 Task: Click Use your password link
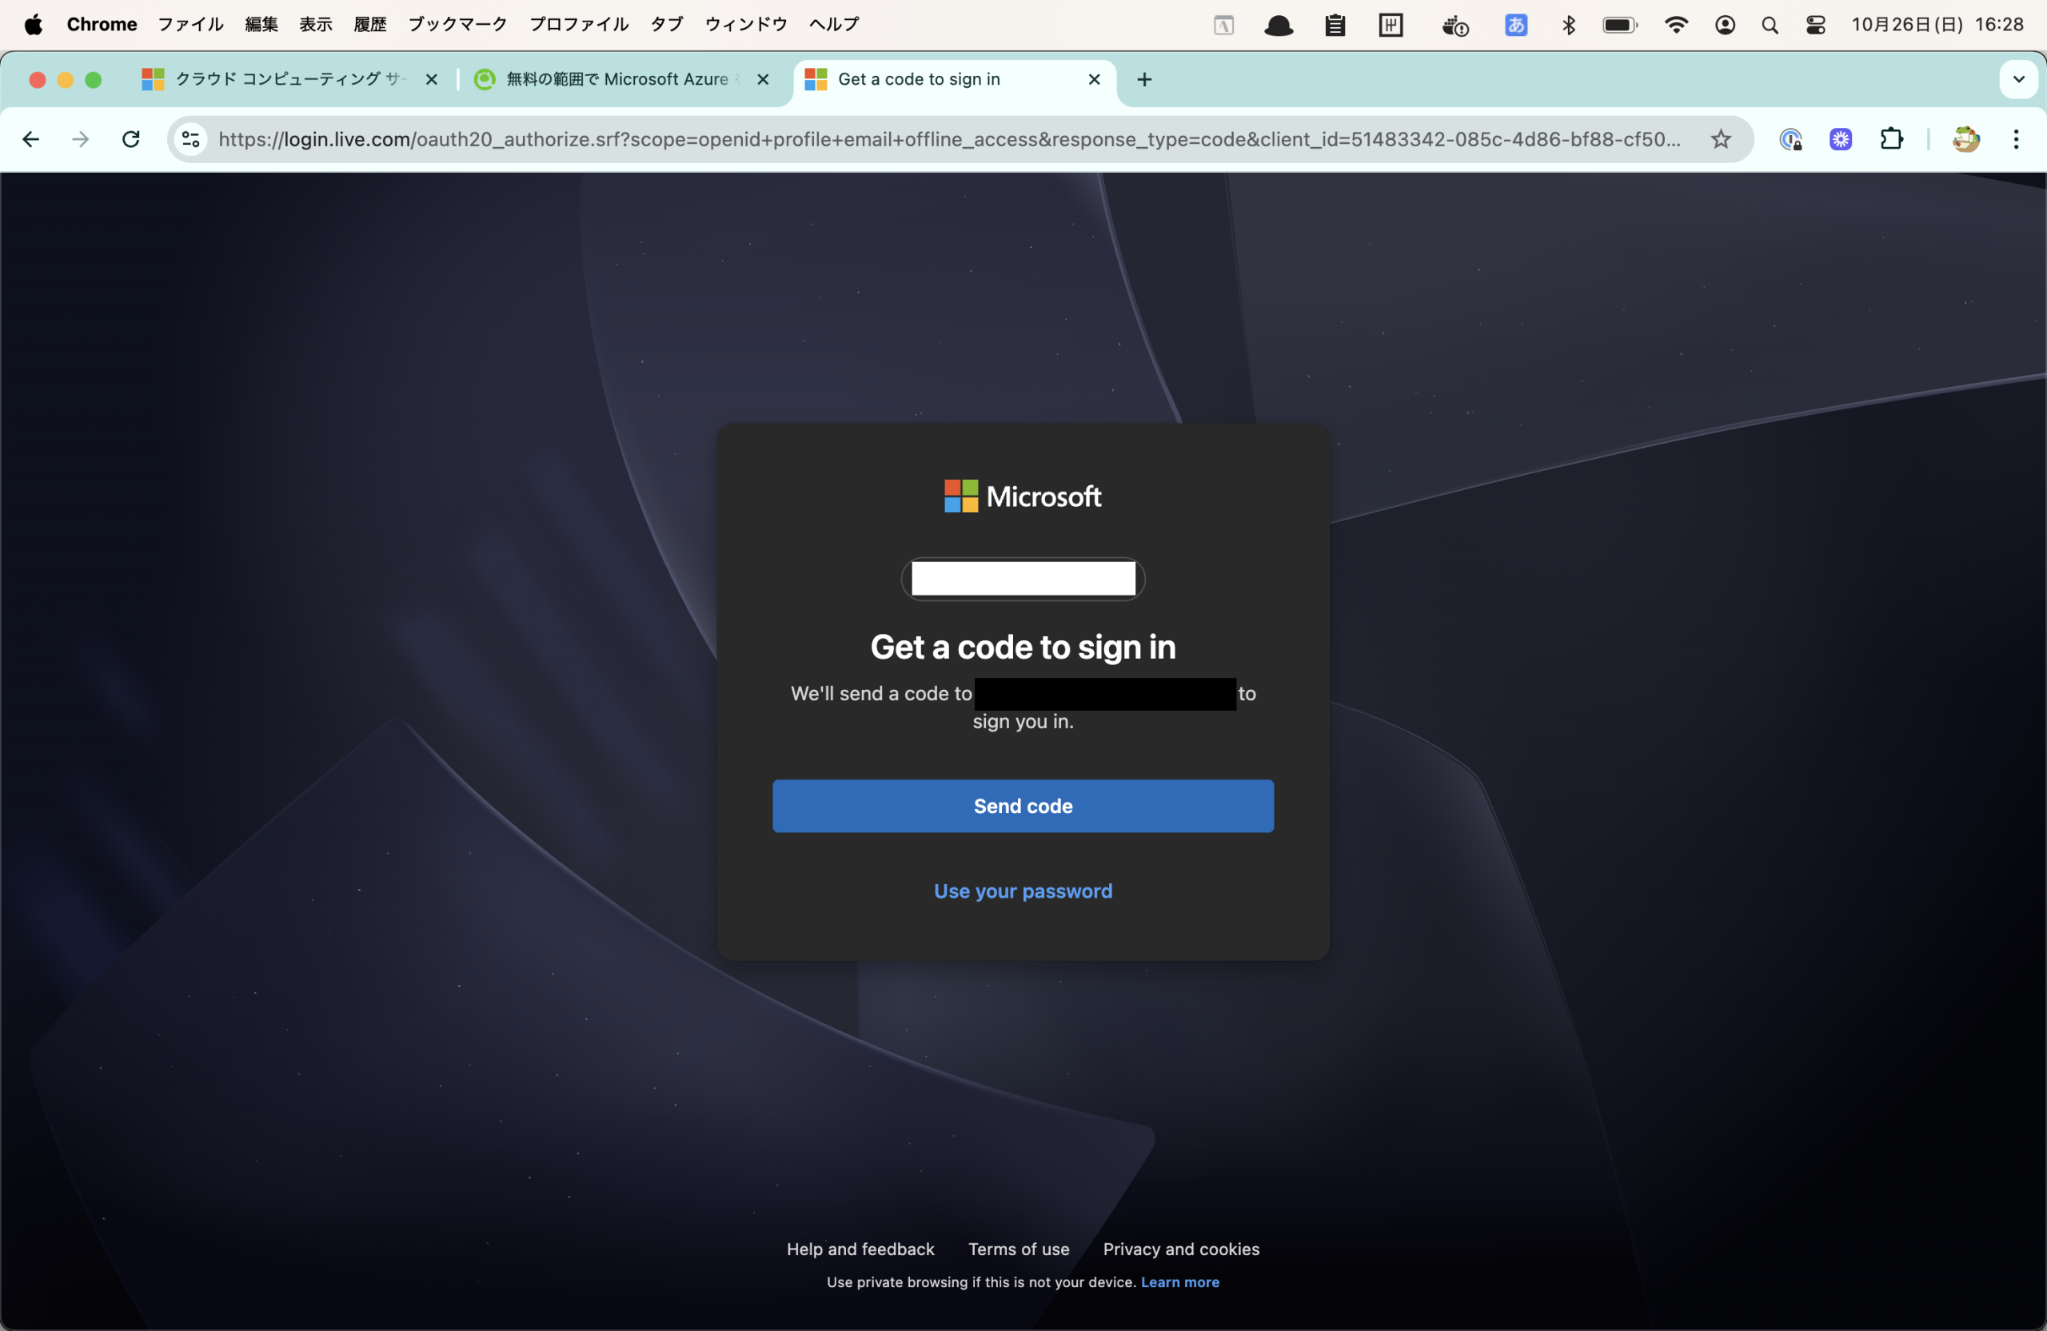pyautogui.click(x=1023, y=891)
